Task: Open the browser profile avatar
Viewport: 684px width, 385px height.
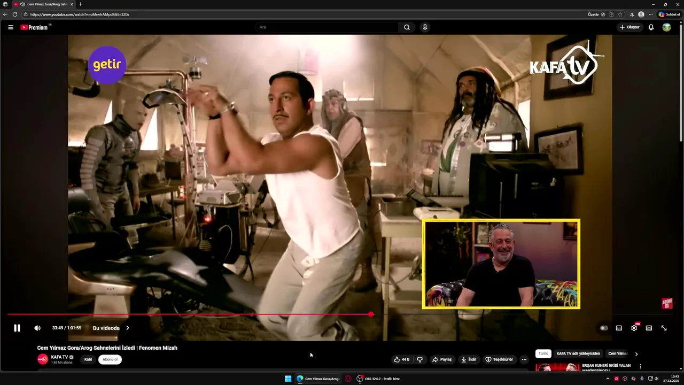Action: [x=641, y=14]
